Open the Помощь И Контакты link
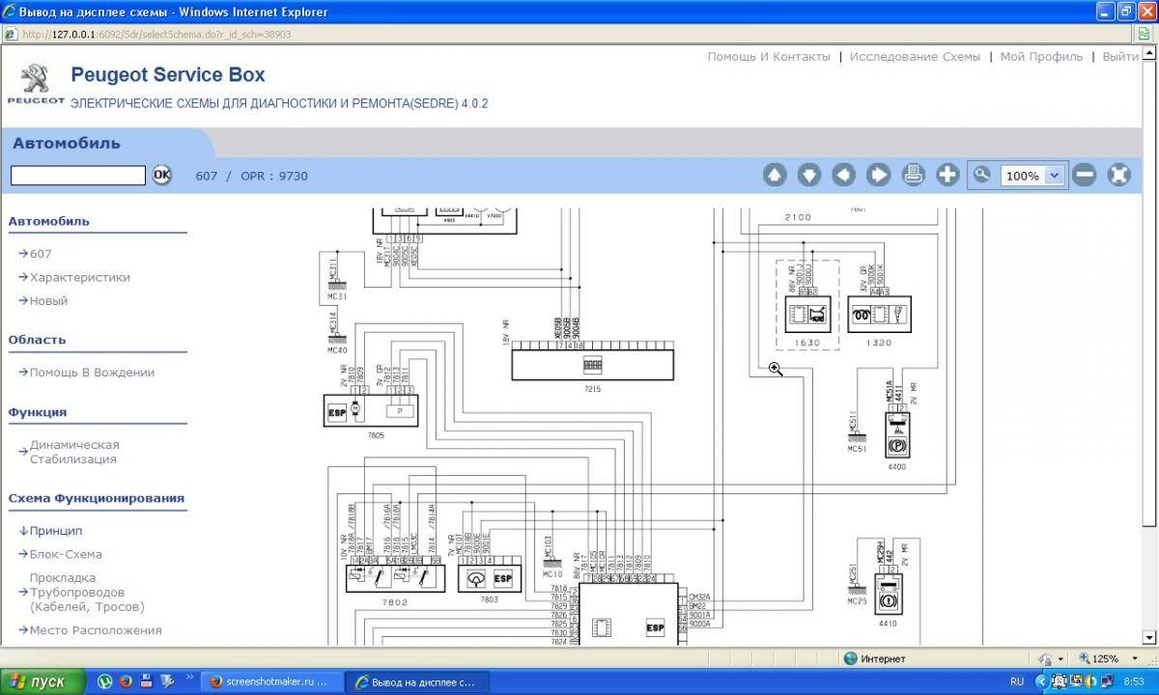The image size is (1159, 695). [768, 57]
